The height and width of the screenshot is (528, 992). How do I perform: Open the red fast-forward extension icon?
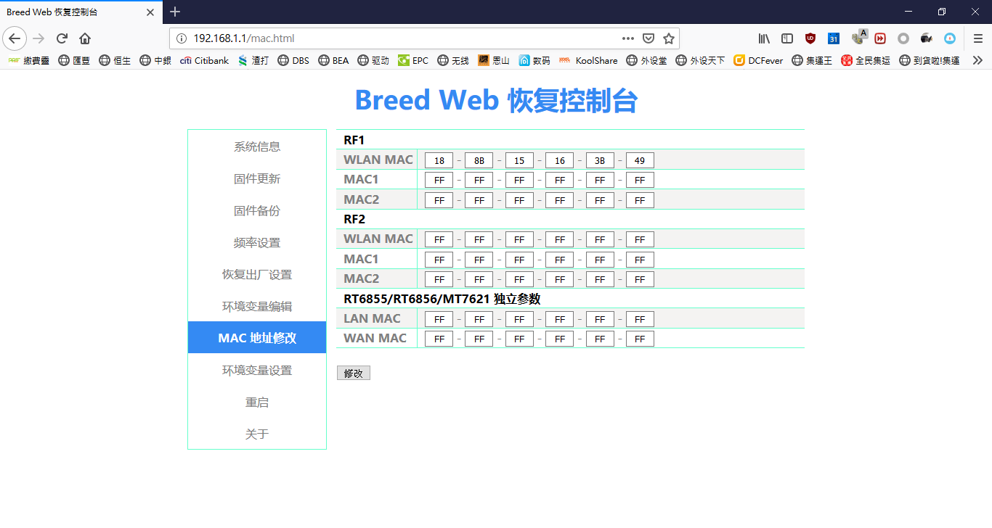pyautogui.click(x=880, y=38)
